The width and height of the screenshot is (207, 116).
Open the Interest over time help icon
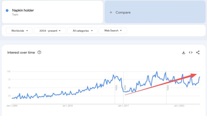[x=39, y=52]
